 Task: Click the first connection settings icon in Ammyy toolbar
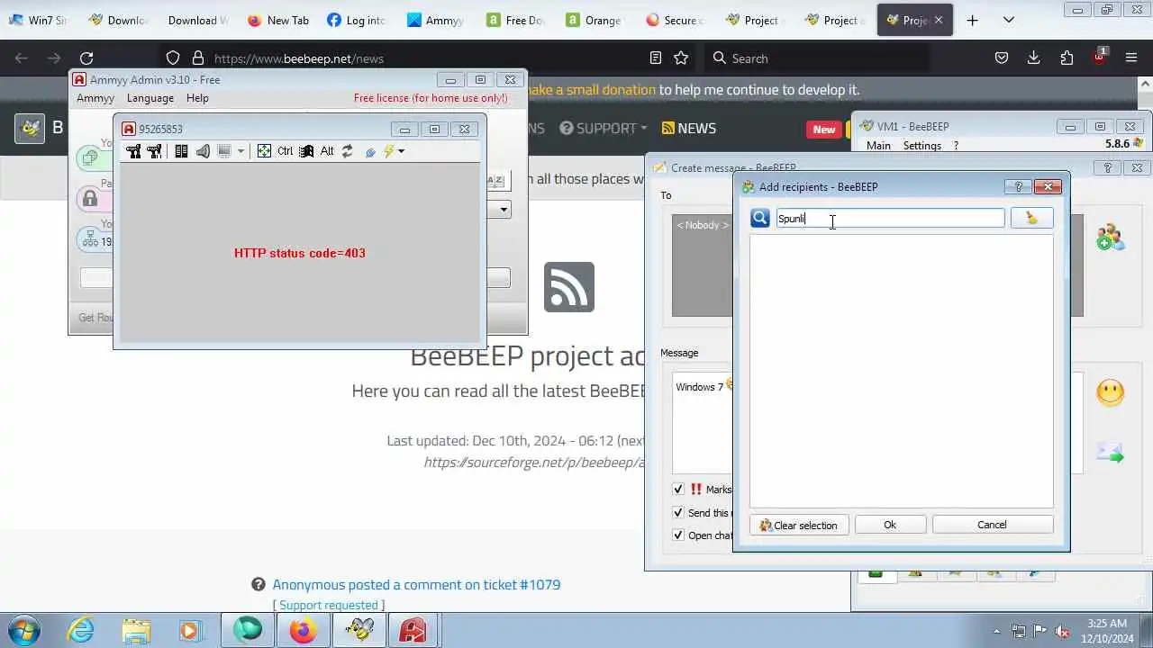(133, 151)
